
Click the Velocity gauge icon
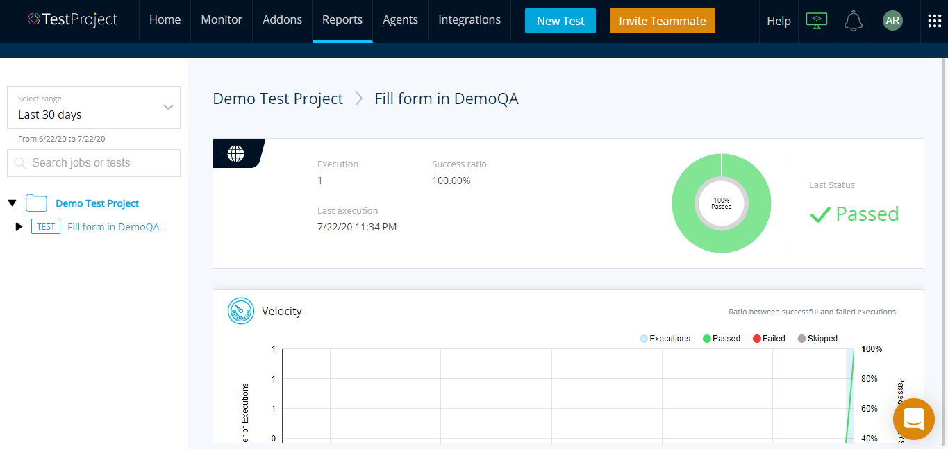241,311
